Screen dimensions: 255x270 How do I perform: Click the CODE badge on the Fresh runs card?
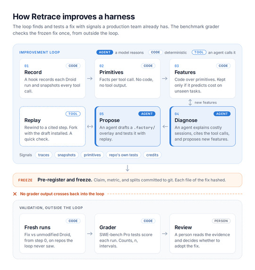[73, 221]
